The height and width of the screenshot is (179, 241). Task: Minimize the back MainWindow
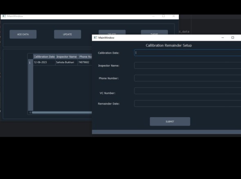pyautogui.click(x=154, y=16)
